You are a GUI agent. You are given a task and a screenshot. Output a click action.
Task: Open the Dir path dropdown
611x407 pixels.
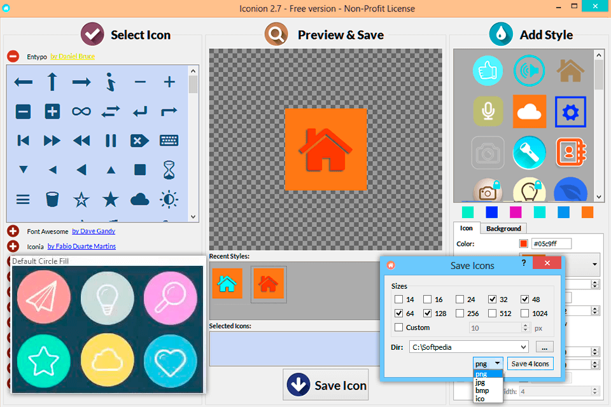coord(523,347)
